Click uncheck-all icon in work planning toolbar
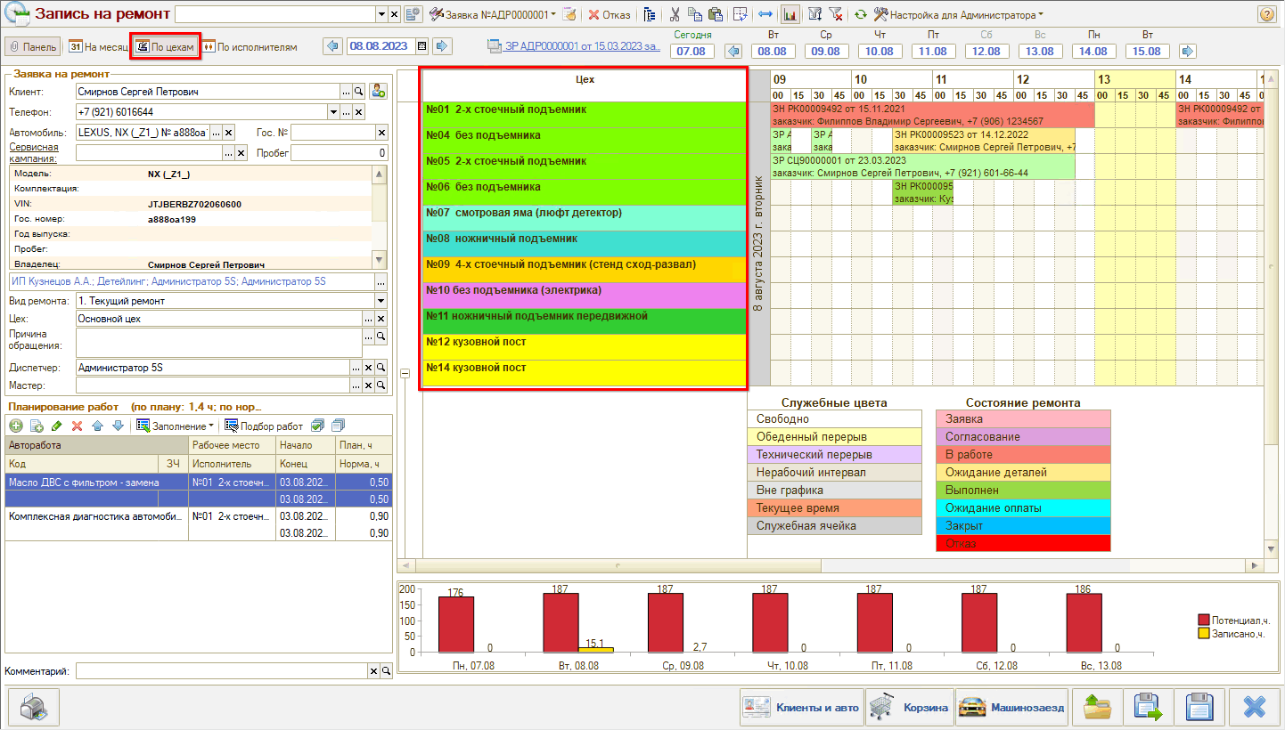This screenshot has width=1285, height=730. pyautogui.click(x=338, y=426)
